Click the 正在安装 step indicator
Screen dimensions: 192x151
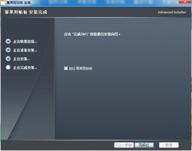[8, 59]
